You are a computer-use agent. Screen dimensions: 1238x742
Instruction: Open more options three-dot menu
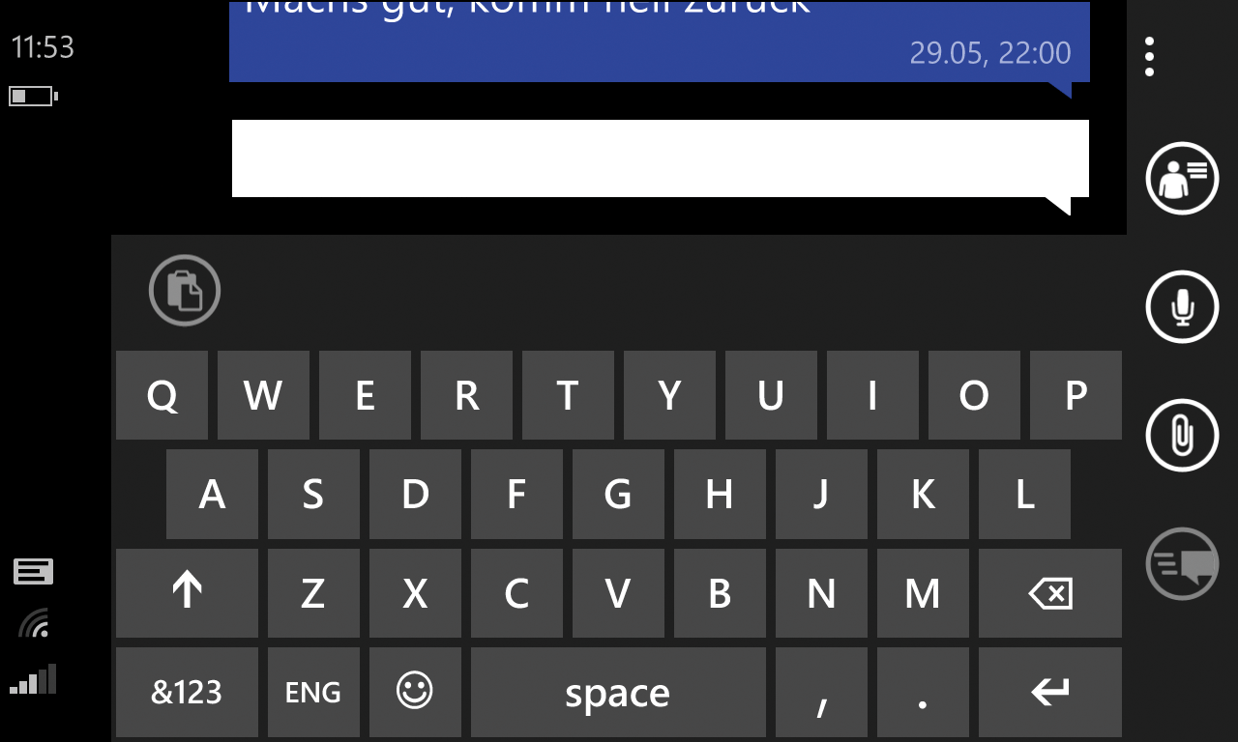point(1149,57)
